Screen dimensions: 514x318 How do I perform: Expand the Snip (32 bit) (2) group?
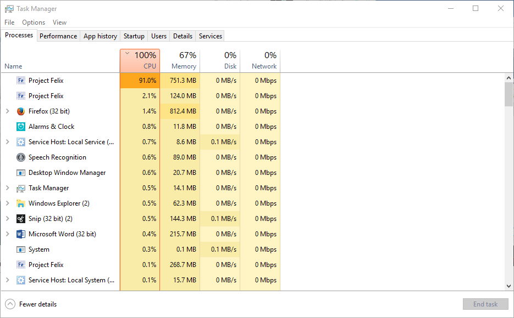click(8, 219)
